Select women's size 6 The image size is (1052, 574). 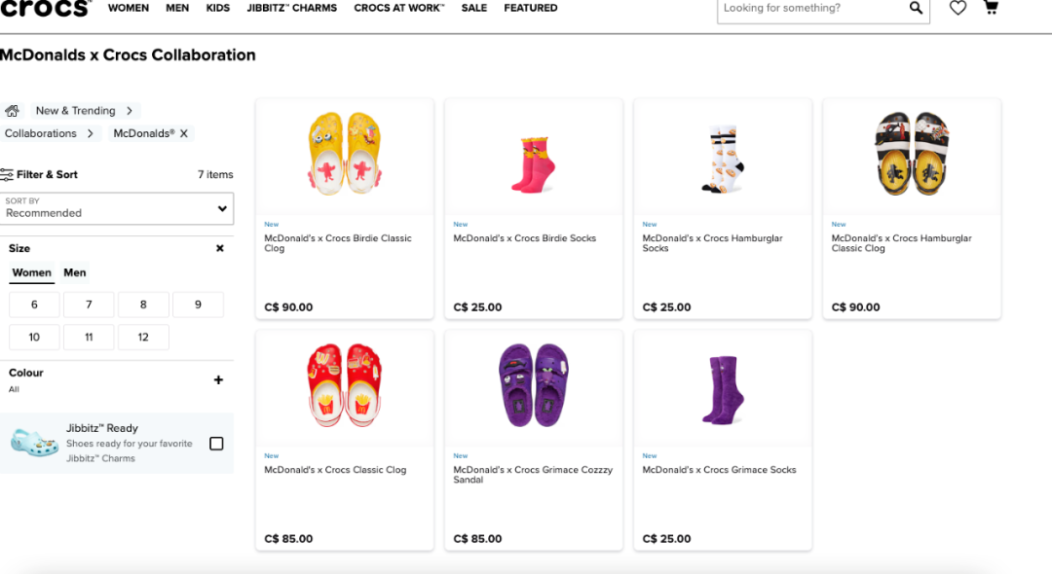click(x=34, y=305)
